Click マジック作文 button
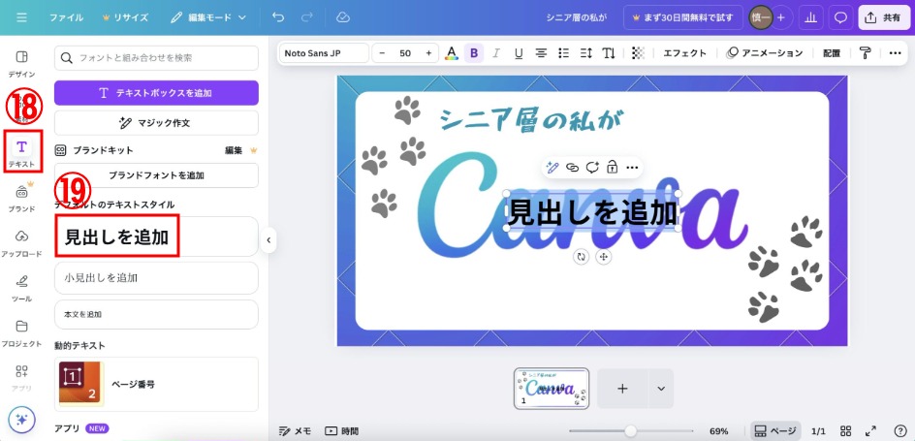Viewport: 915px width, 441px height. (156, 123)
